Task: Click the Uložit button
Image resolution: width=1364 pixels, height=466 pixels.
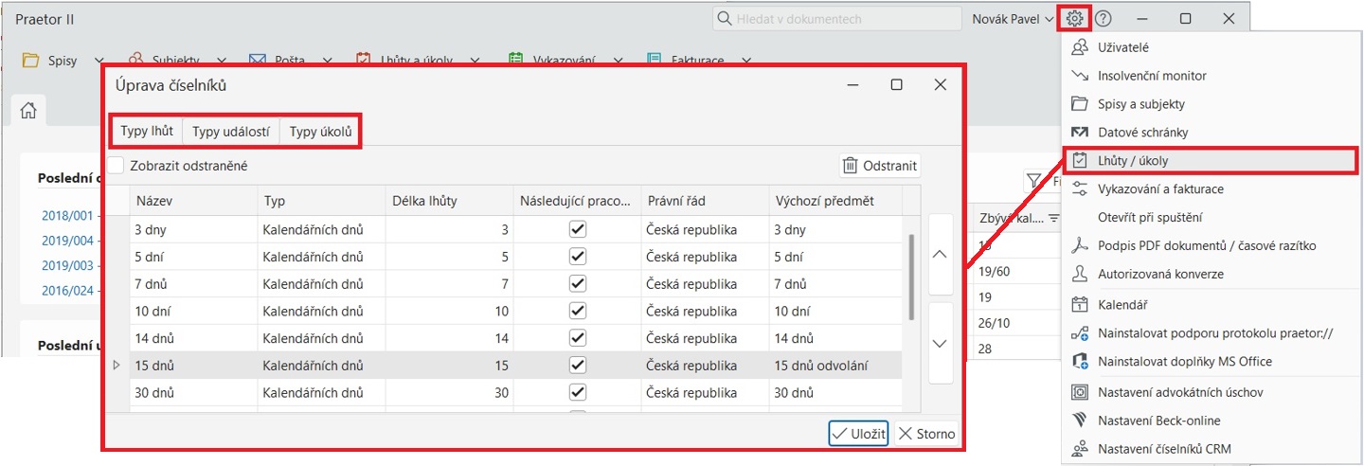Action: tap(858, 434)
